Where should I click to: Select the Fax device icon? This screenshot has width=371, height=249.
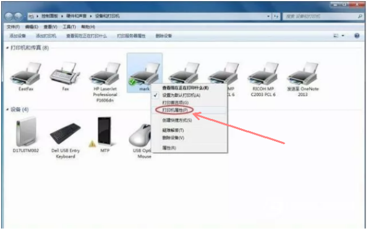[x=65, y=74]
